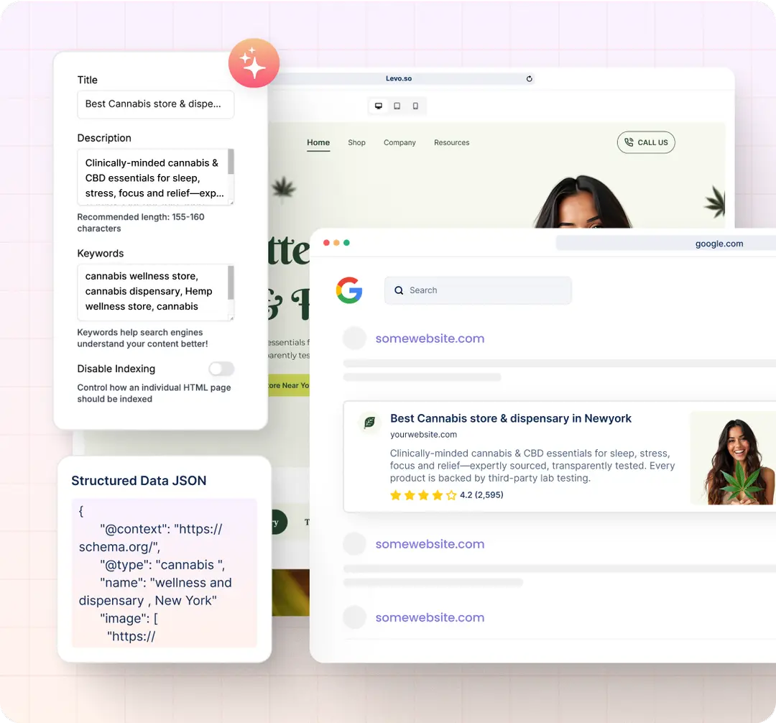Open the Company nav item
Image resolution: width=776 pixels, height=723 pixels.
coord(399,142)
